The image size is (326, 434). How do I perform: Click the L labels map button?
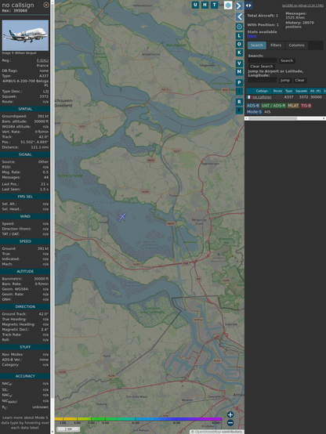tap(239, 36)
